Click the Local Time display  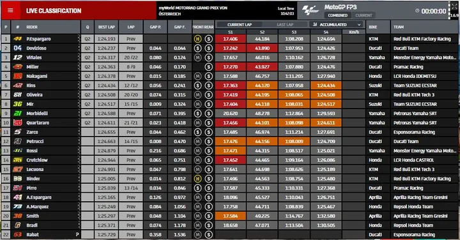coord(286,11)
